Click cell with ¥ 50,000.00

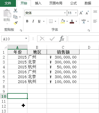point(63,67)
